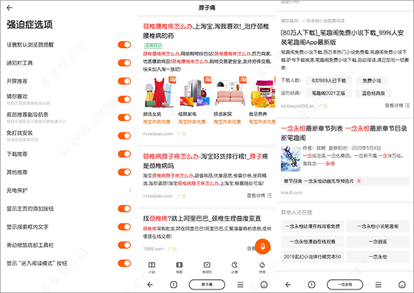
Task: Select the 炫酷家电 product thumbnail
Action: (195, 92)
